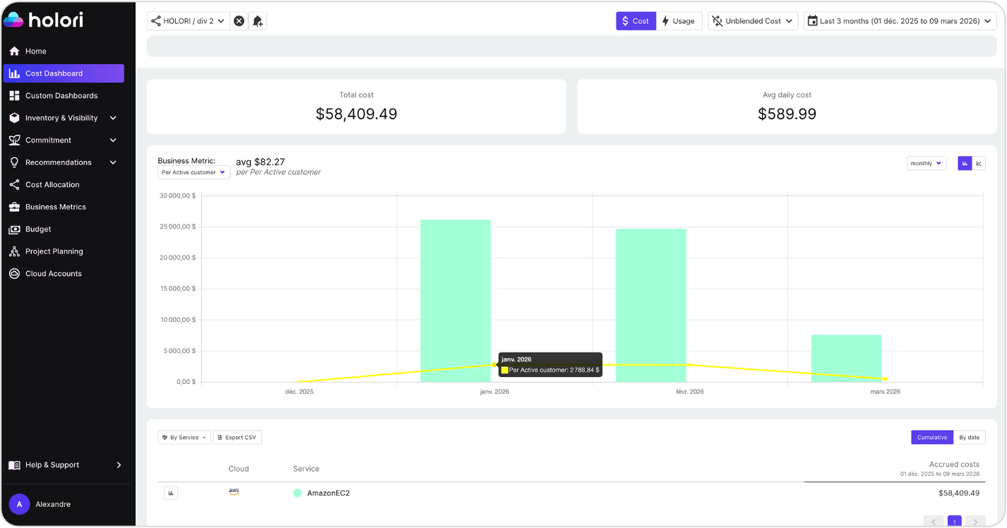1007x528 pixels.
Task: Open the Last 3 months date range picker
Action: click(898, 20)
